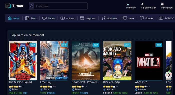
Task: Open the Jeux category
Action: 128,18
